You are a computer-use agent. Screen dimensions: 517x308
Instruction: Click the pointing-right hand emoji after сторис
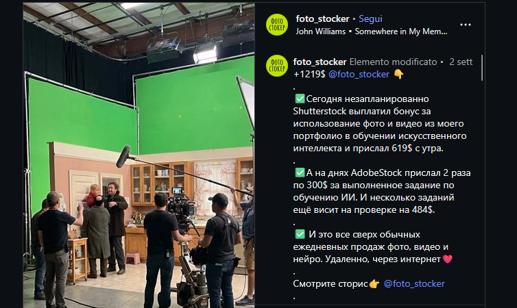[x=374, y=283]
